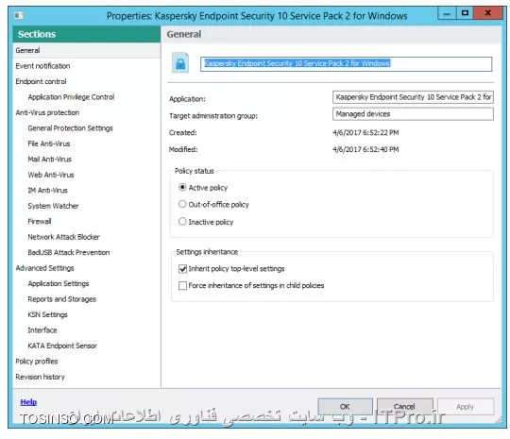Open the General section

[87, 50]
